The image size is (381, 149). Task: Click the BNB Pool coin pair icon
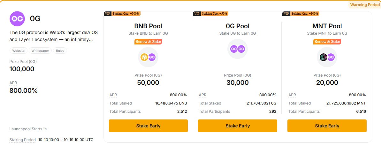coord(148,57)
